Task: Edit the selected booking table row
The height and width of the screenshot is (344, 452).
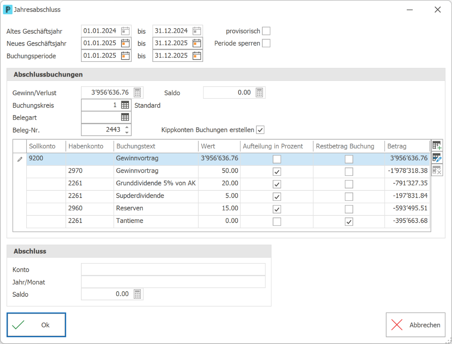Action: pyautogui.click(x=437, y=158)
